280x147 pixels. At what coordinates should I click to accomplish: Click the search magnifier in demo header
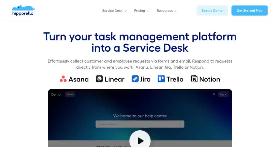[214, 94]
